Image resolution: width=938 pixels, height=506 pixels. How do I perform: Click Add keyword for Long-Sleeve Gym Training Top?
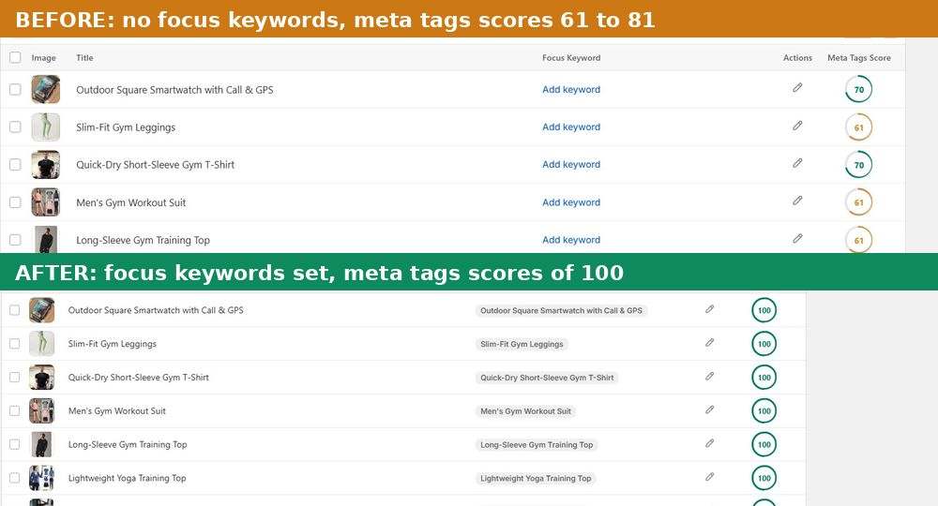(571, 240)
